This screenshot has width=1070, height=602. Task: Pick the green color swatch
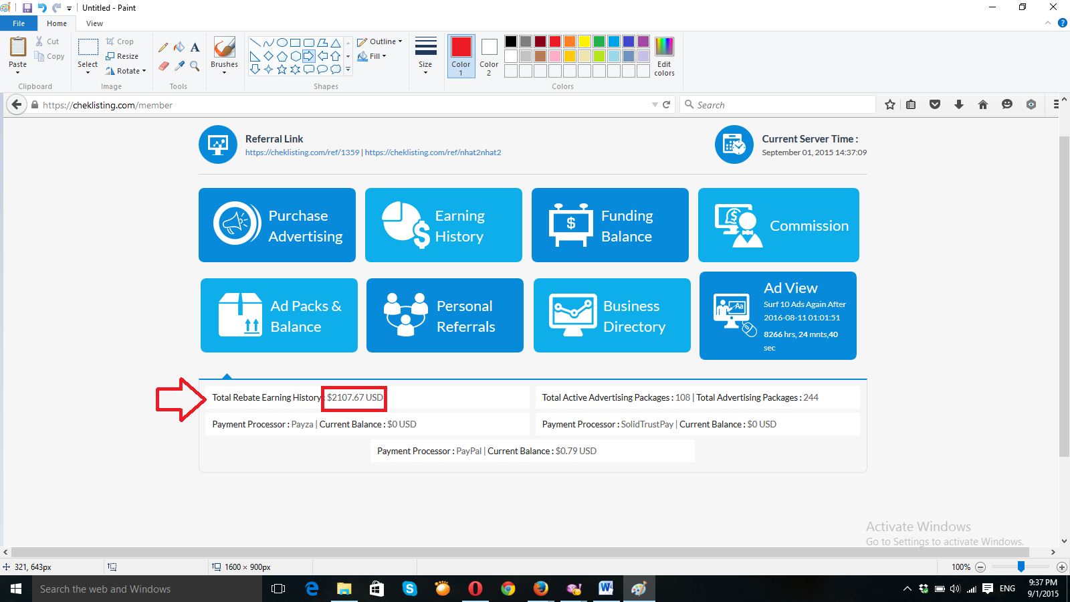[599, 41]
